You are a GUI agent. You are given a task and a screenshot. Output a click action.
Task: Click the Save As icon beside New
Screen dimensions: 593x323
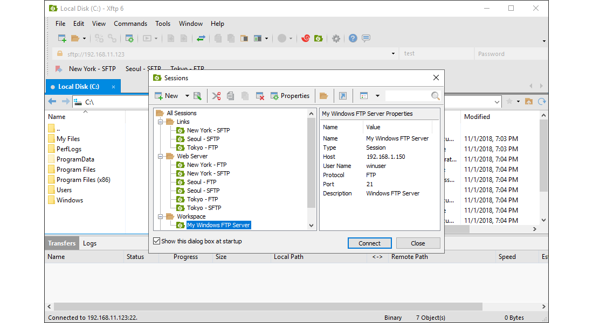point(197,96)
